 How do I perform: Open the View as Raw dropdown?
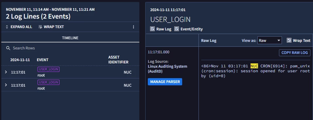coord(270,40)
